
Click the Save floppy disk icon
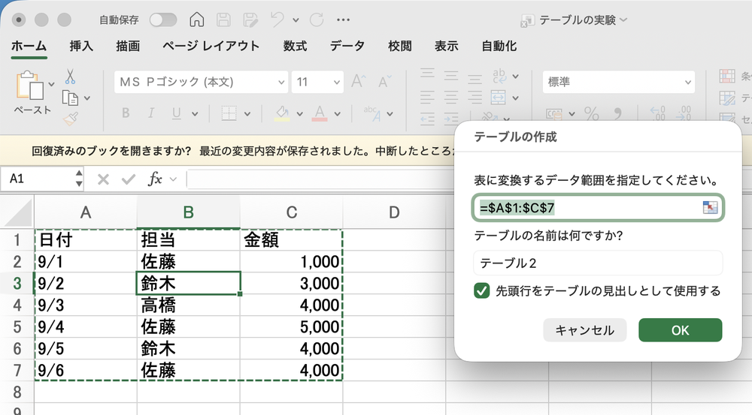click(223, 20)
